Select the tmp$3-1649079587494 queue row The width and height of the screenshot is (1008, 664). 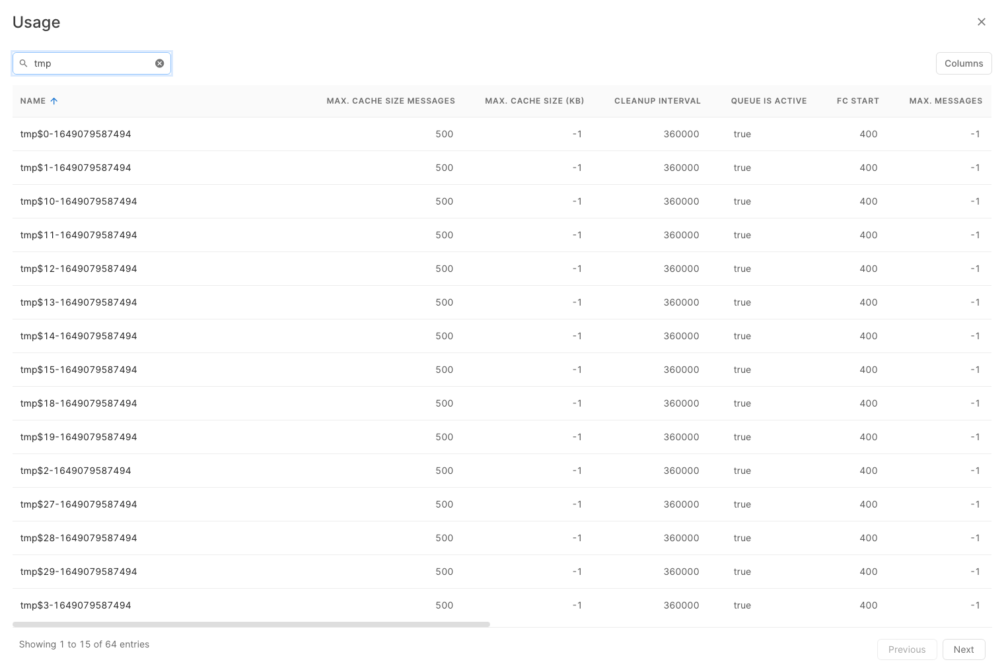click(x=76, y=605)
